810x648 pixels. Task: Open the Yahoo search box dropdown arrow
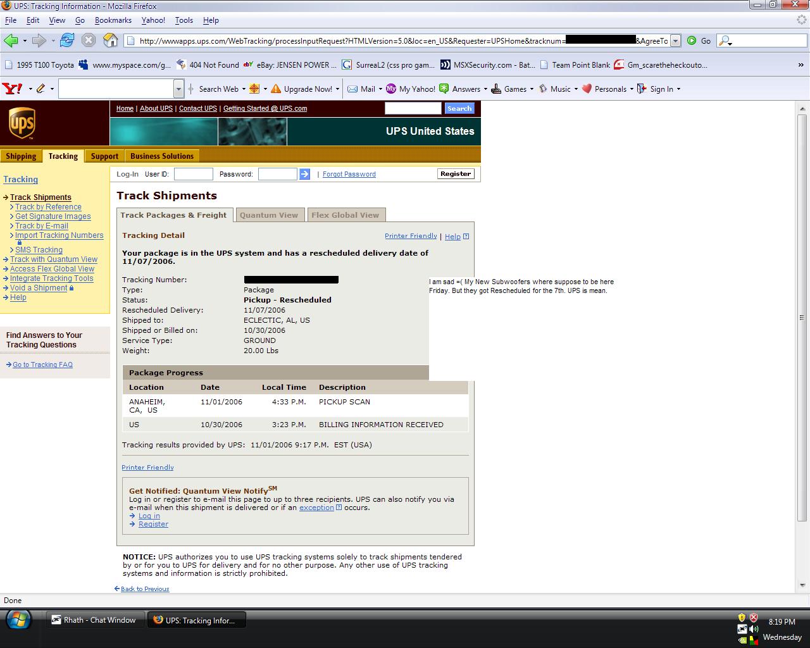(x=178, y=89)
